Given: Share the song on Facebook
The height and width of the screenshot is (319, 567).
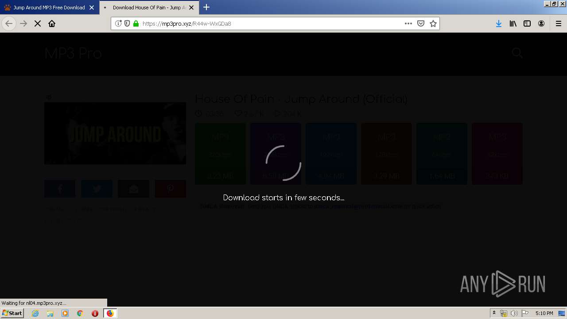Looking at the screenshot, I should [x=60, y=189].
